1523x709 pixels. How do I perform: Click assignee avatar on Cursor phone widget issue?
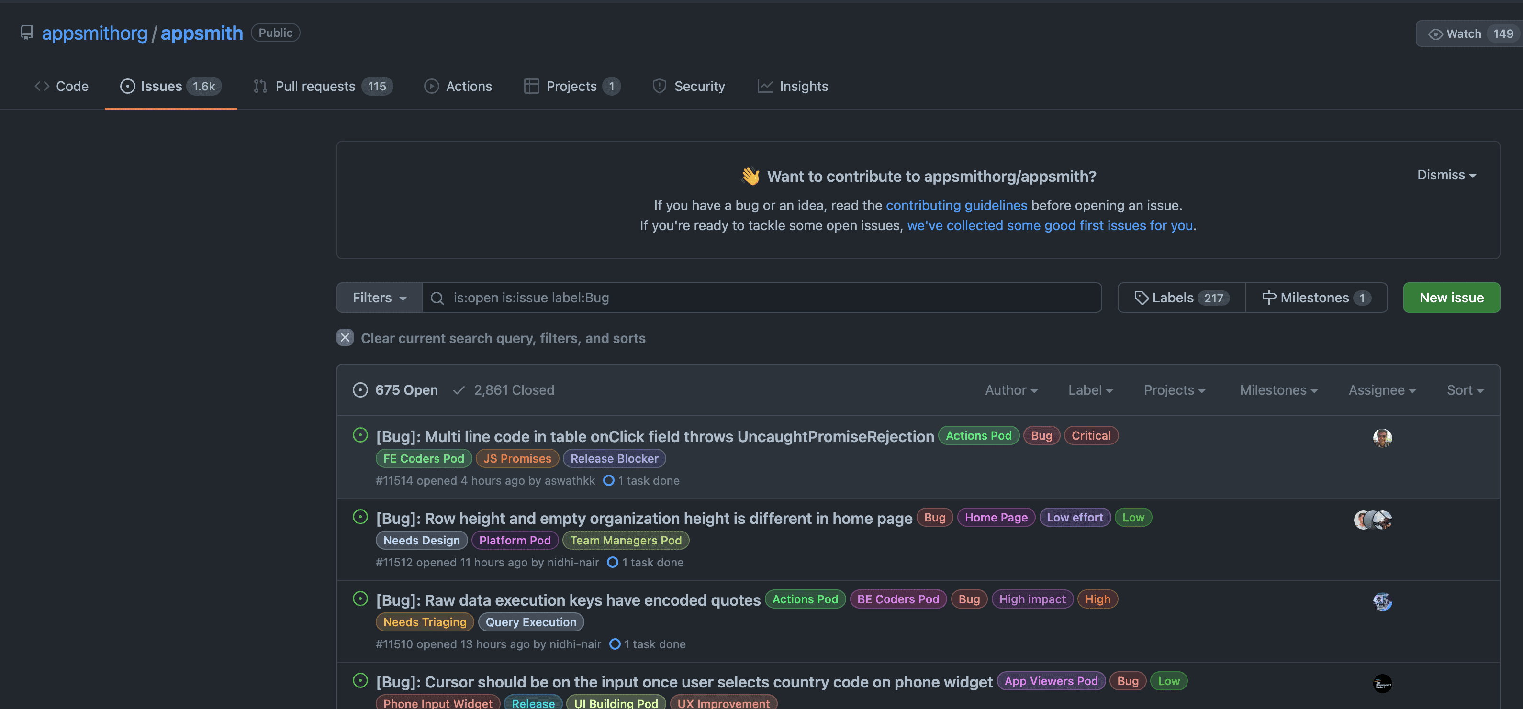click(x=1382, y=684)
